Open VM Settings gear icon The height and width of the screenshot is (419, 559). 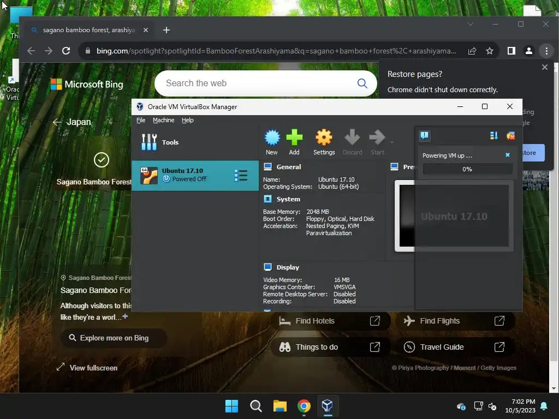click(x=324, y=137)
